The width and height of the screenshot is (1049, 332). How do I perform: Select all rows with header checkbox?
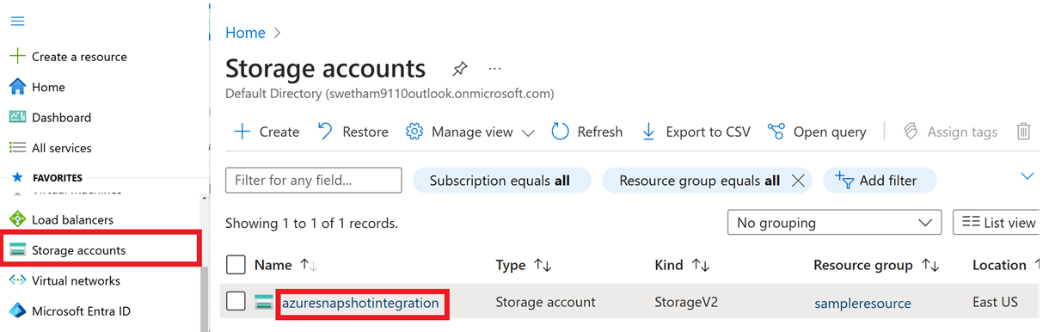[x=236, y=265]
